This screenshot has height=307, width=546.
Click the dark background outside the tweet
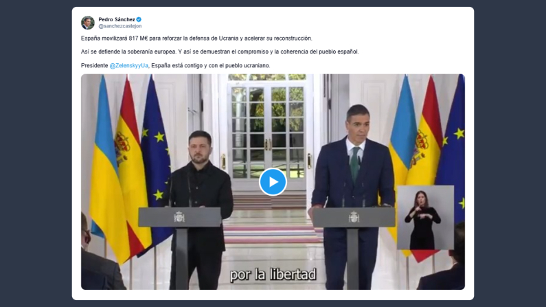35,153
